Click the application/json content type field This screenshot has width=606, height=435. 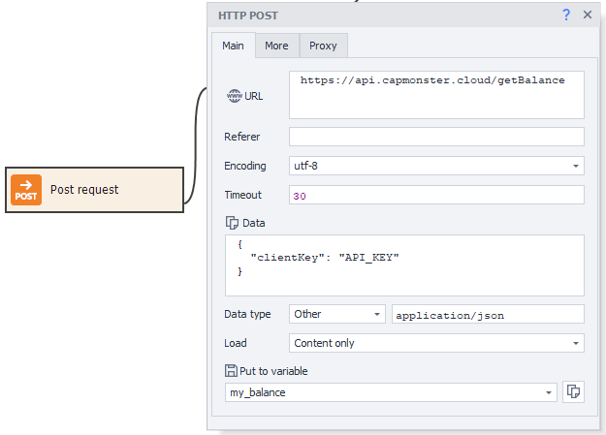click(x=487, y=314)
